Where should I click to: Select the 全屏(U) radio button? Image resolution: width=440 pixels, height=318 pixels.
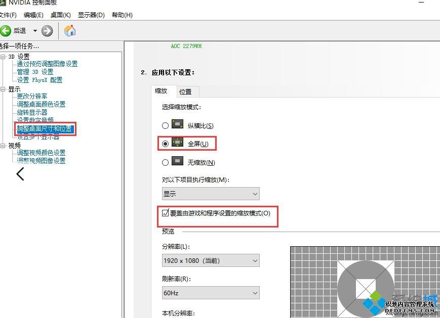pyautogui.click(x=165, y=144)
